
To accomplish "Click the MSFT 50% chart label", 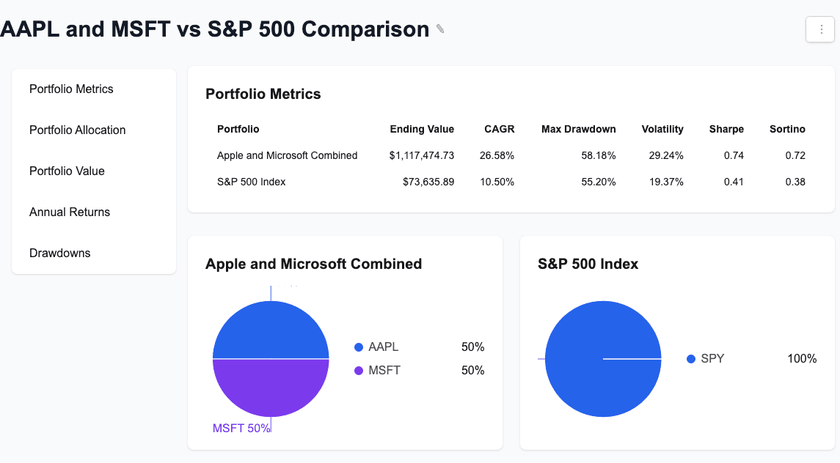I will (x=242, y=426).
